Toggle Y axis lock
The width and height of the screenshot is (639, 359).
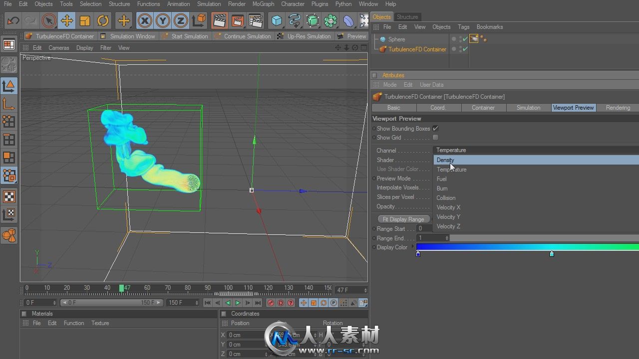tap(163, 21)
